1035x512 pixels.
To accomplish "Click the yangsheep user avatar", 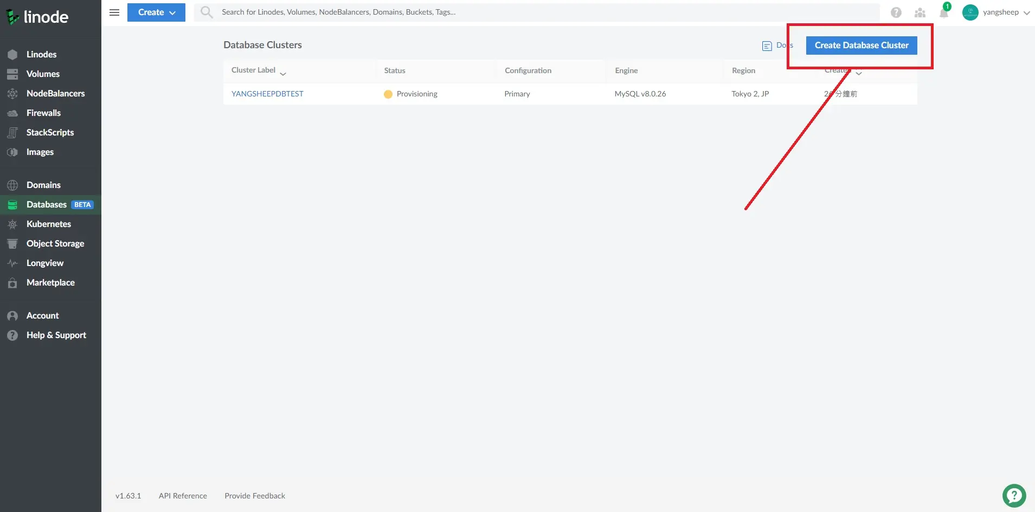I will point(970,12).
